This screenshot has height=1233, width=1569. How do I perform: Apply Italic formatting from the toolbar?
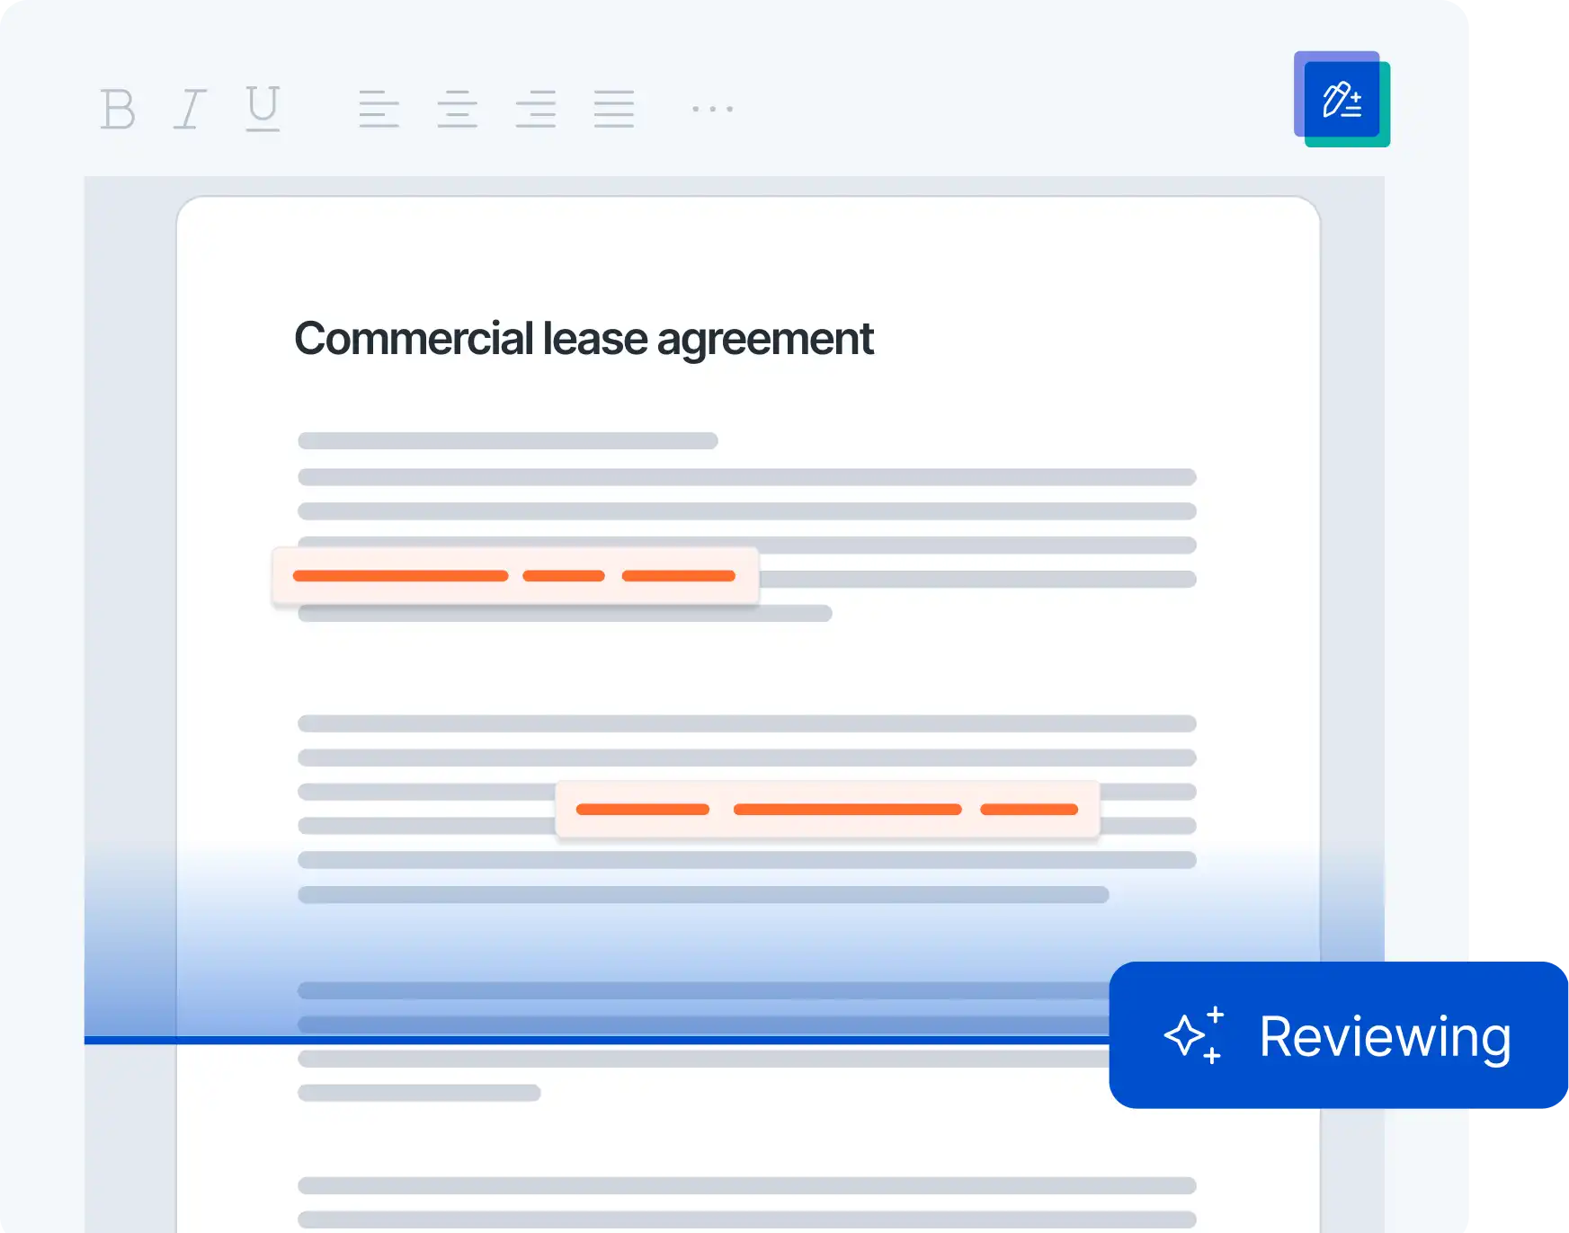(x=190, y=109)
